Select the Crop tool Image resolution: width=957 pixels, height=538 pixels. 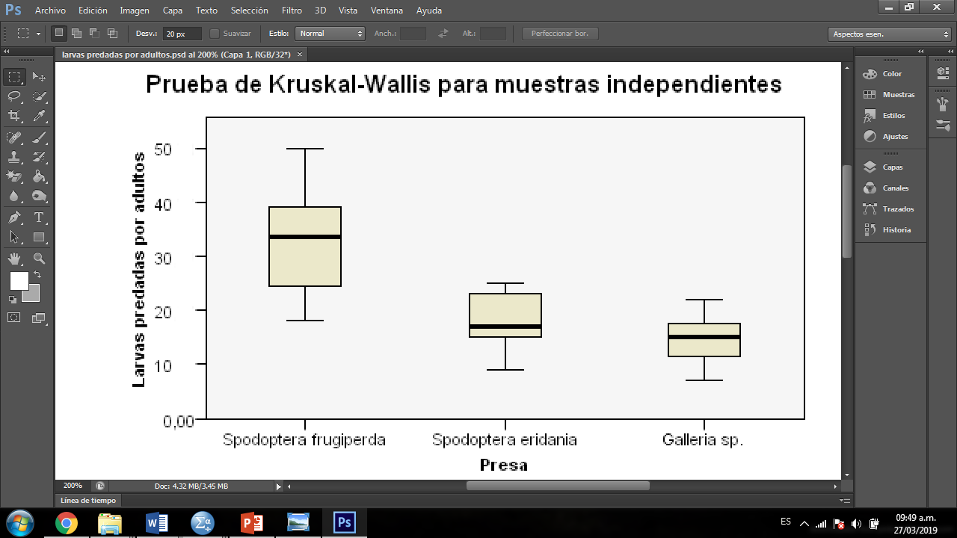coord(14,116)
